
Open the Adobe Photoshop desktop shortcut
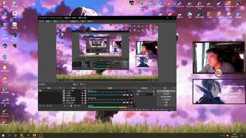(x=14, y=37)
